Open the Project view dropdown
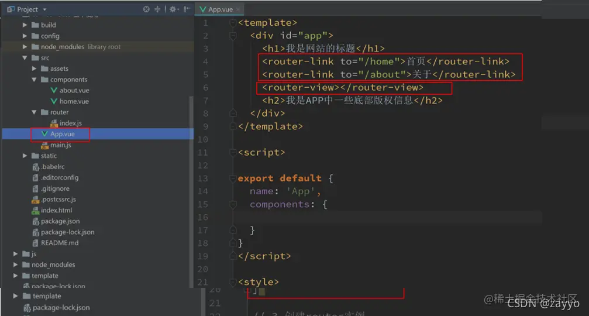The width and height of the screenshot is (589, 316). (x=44, y=9)
